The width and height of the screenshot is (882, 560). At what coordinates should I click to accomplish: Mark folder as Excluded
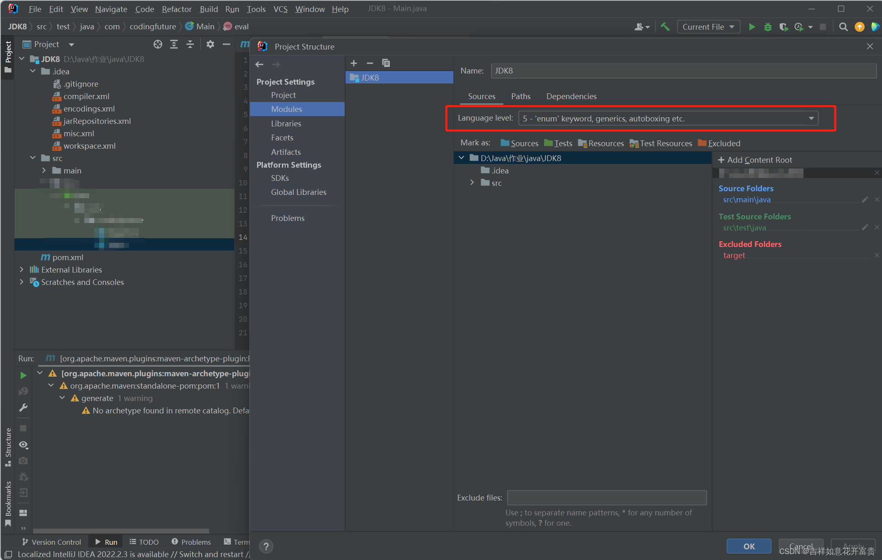(719, 143)
